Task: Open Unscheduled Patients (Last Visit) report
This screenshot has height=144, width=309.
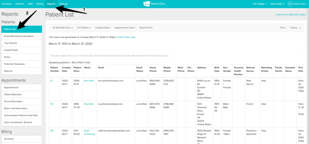Action: click(x=22, y=115)
